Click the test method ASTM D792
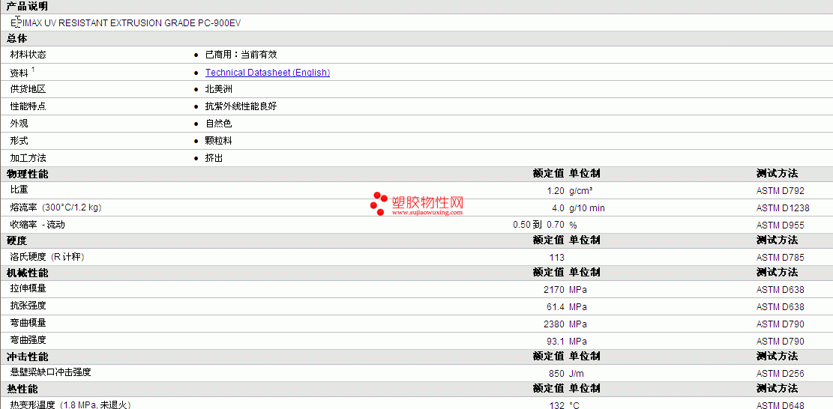 click(781, 191)
